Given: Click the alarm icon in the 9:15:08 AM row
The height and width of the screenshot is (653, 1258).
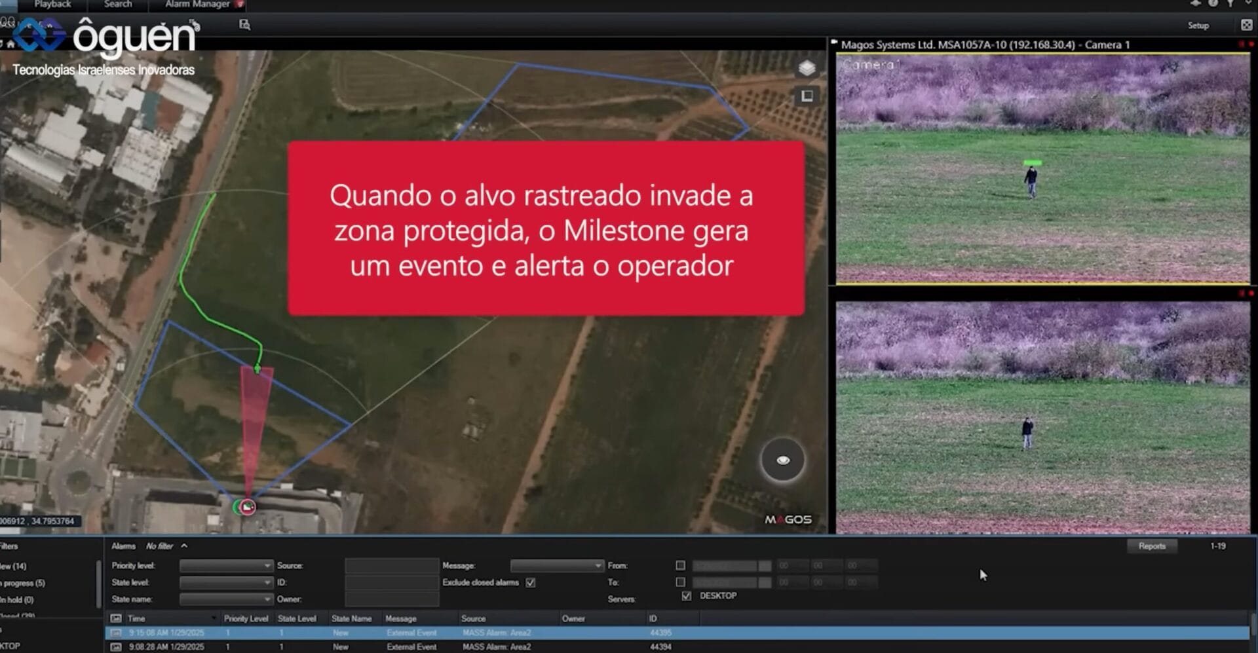Looking at the screenshot, I should [116, 633].
